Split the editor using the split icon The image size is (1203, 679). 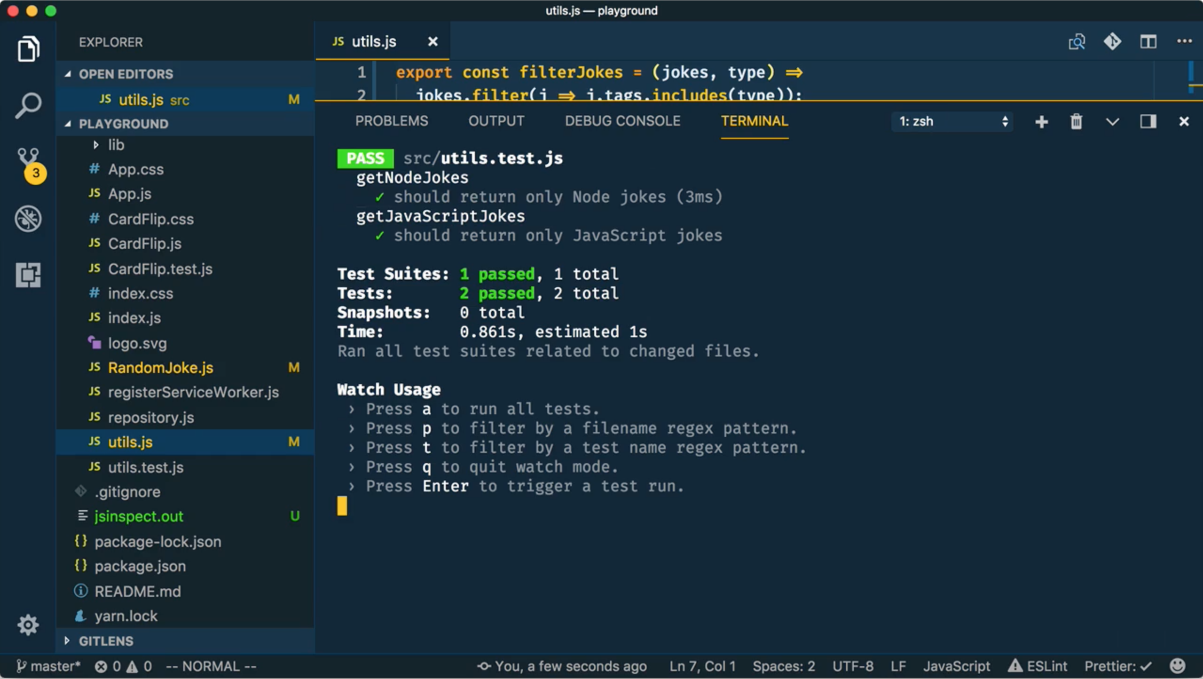[1148, 41]
